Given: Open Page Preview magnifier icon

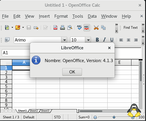Looking at the screenshot, I should (x=70, y=28).
